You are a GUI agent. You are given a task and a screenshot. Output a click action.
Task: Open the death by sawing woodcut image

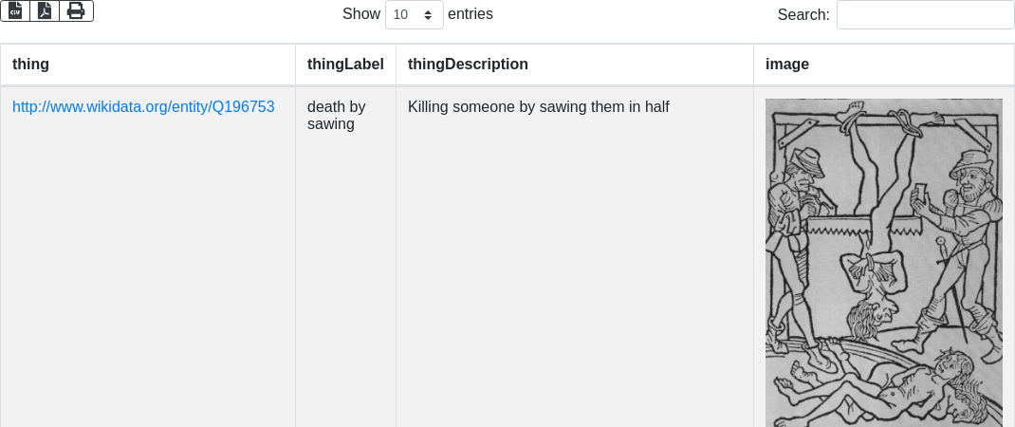pyautogui.click(x=883, y=263)
